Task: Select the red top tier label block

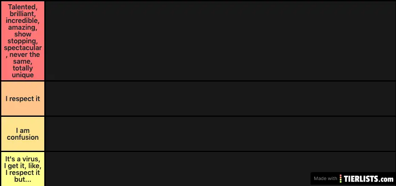Action: 23,41
